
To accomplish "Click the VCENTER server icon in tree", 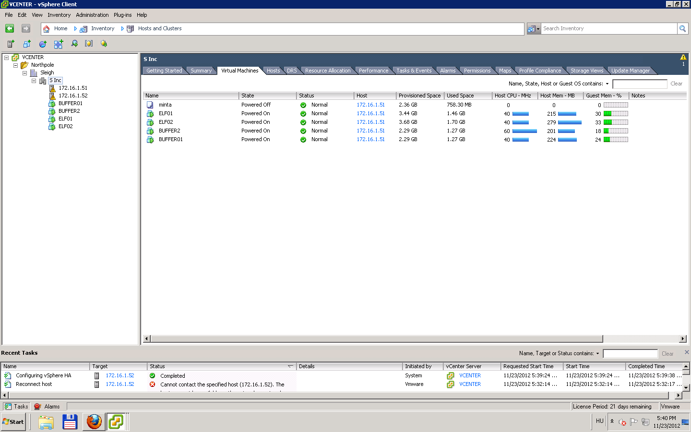I will (15, 58).
